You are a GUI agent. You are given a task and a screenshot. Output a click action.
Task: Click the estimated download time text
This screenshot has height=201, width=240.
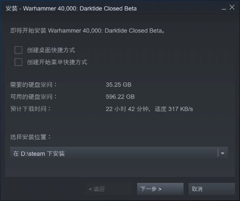[149, 109]
